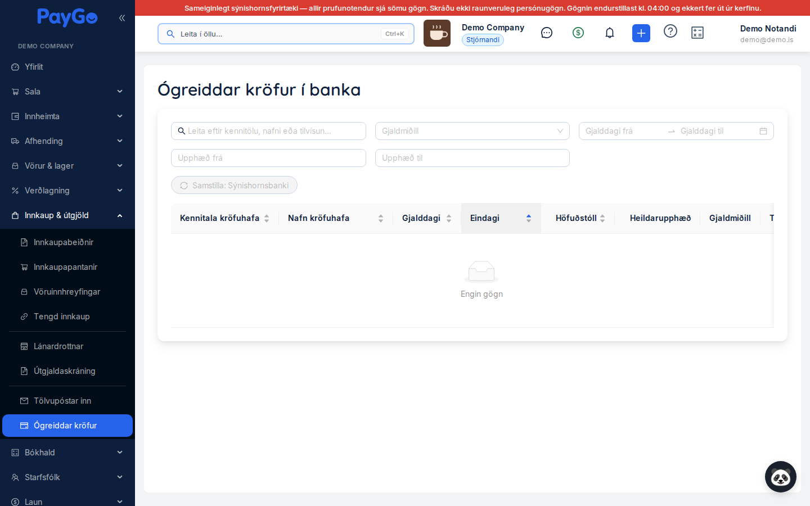Viewport: 810px width, 506px height.
Task: Open Demo Notandi user menu
Action: pyautogui.click(x=768, y=33)
